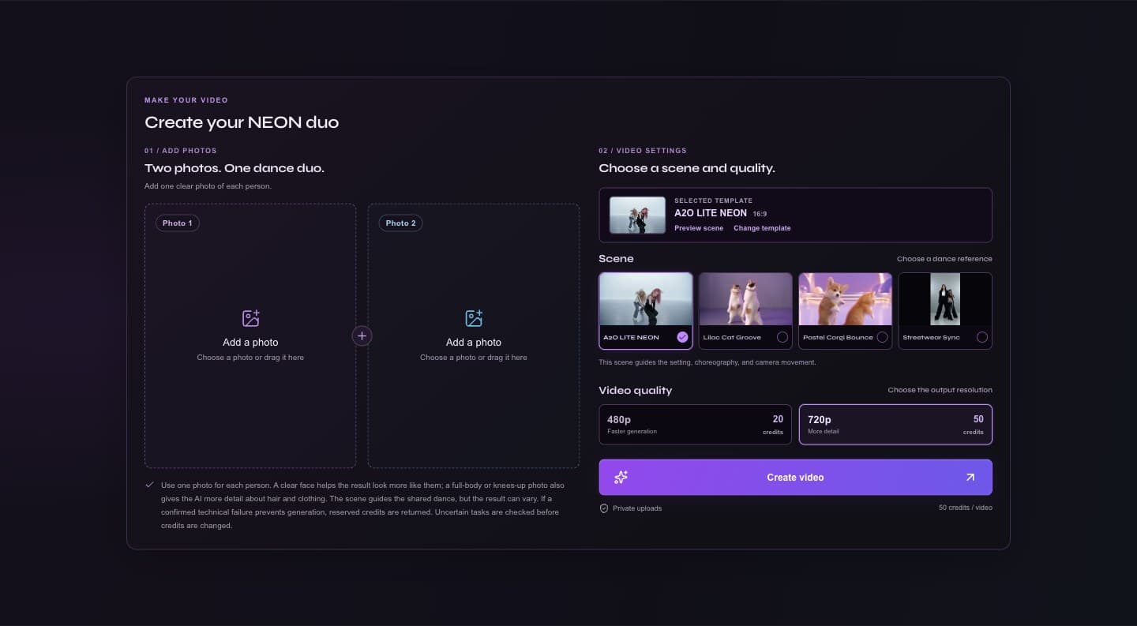1137x626 pixels.
Task: Click the Pastel Corgi Bounce scene image
Action: click(846, 299)
